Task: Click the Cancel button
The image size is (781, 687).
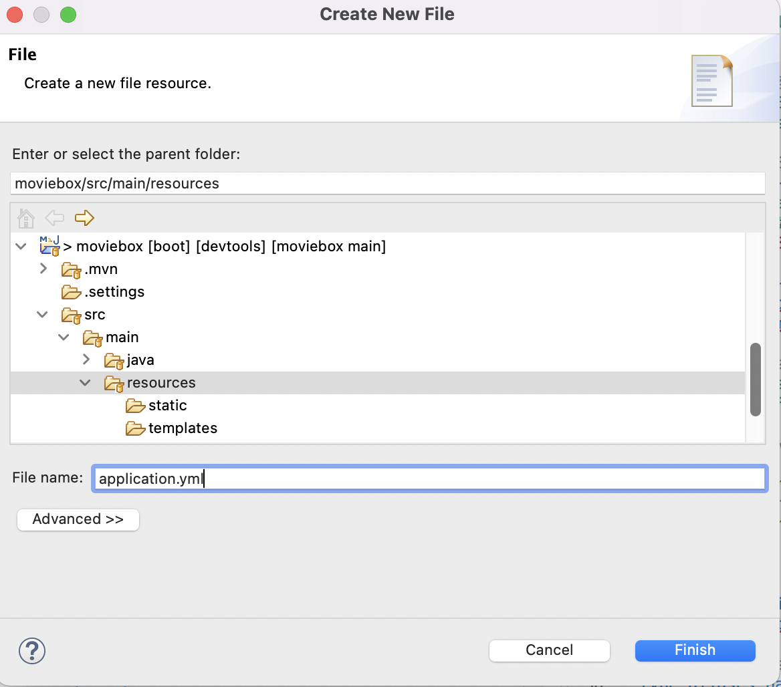Action: [x=550, y=650]
